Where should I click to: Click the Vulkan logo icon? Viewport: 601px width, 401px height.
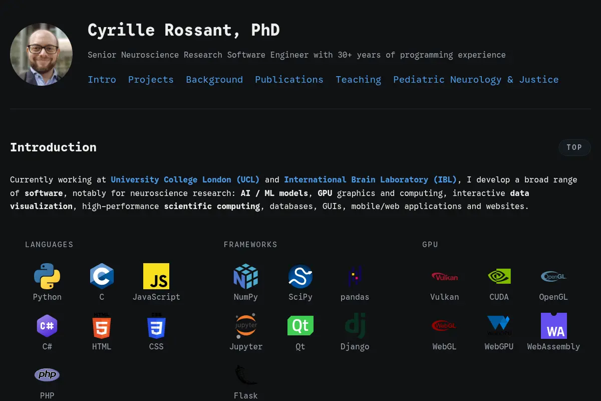(x=445, y=276)
